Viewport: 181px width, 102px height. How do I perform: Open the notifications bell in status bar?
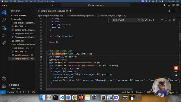[x=177, y=92]
